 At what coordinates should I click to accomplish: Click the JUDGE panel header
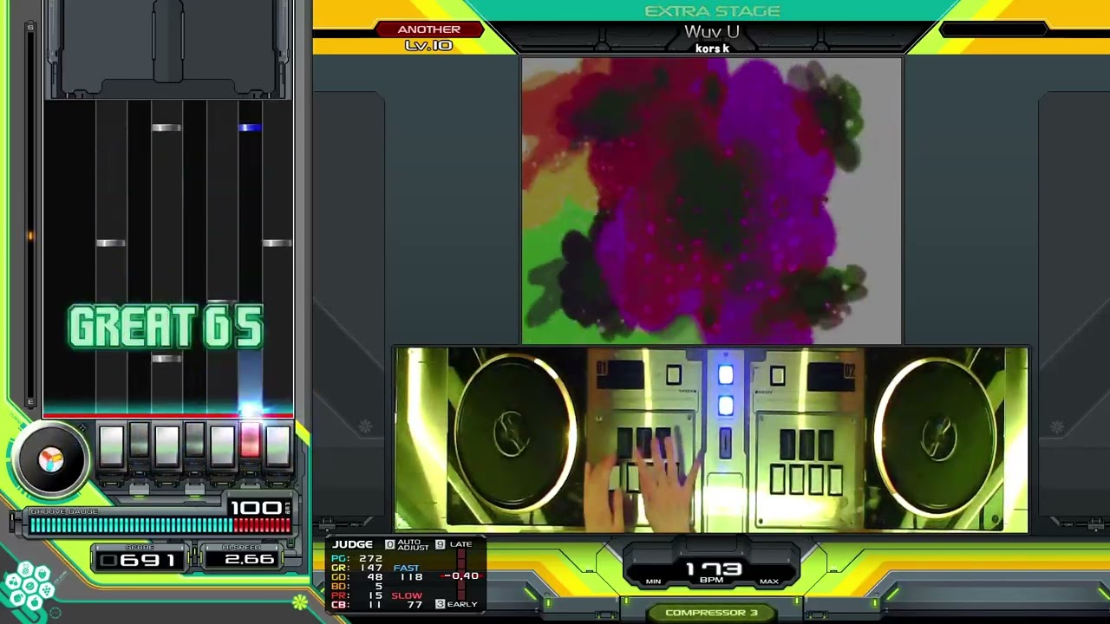coord(352,544)
